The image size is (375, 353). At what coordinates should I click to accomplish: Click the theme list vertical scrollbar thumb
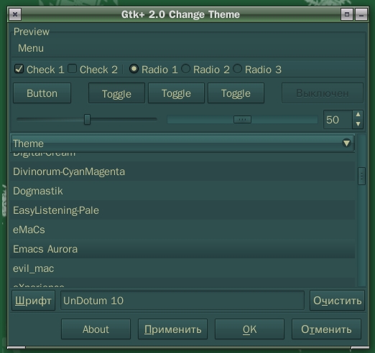(361, 176)
